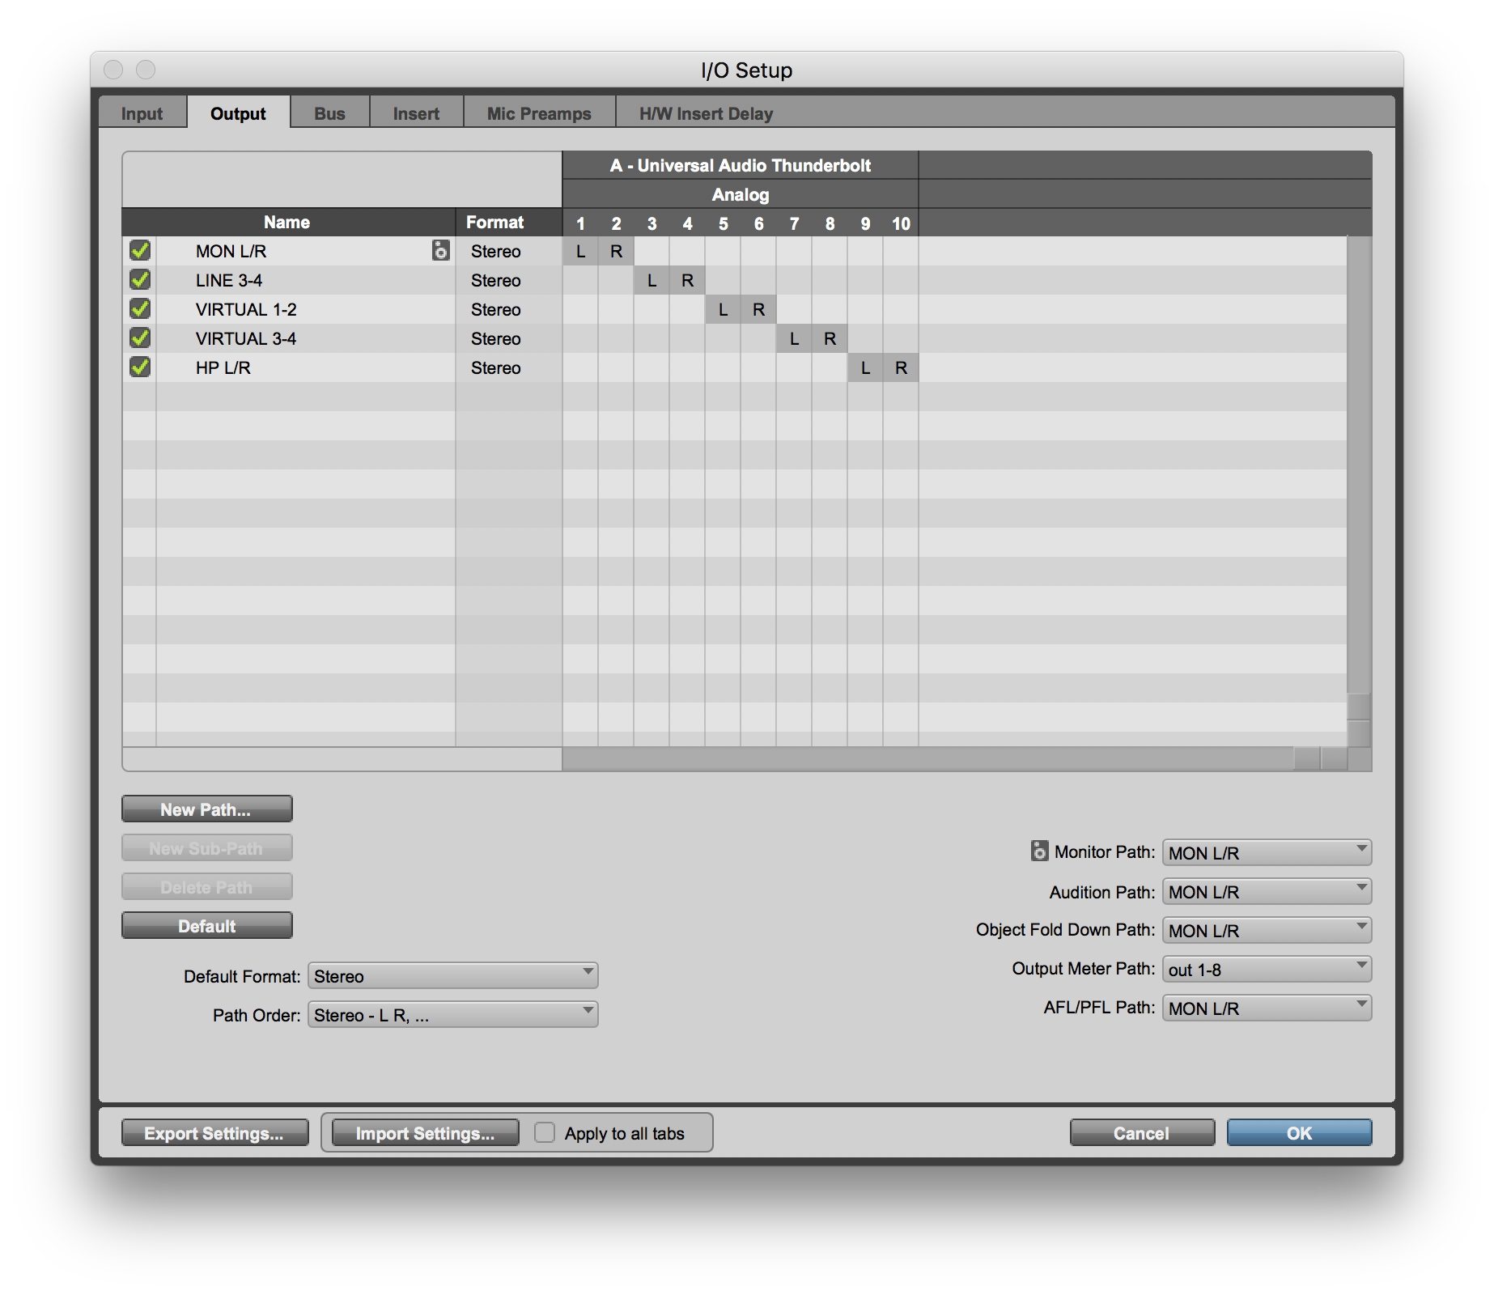This screenshot has height=1295, width=1494.
Task: Open the Output Meter Path dropdown
Action: click(1266, 969)
